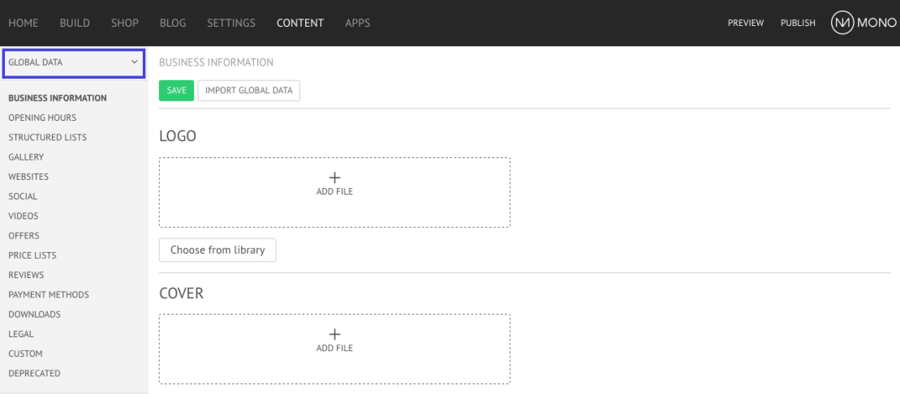Select Social in sidebar
The image size is (900, 394).
click(23, 196)
